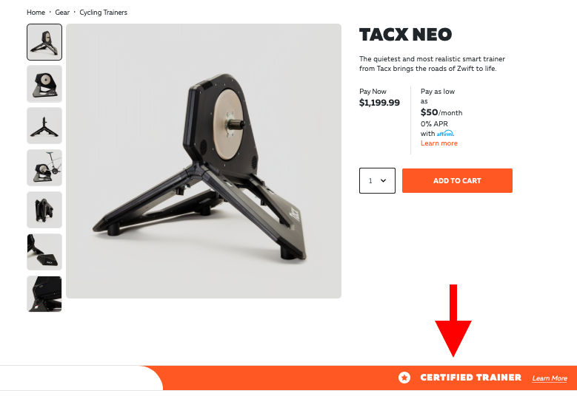
Task: Select the first (currently selected) trainer thumbnail
Action: click(44, 42)
